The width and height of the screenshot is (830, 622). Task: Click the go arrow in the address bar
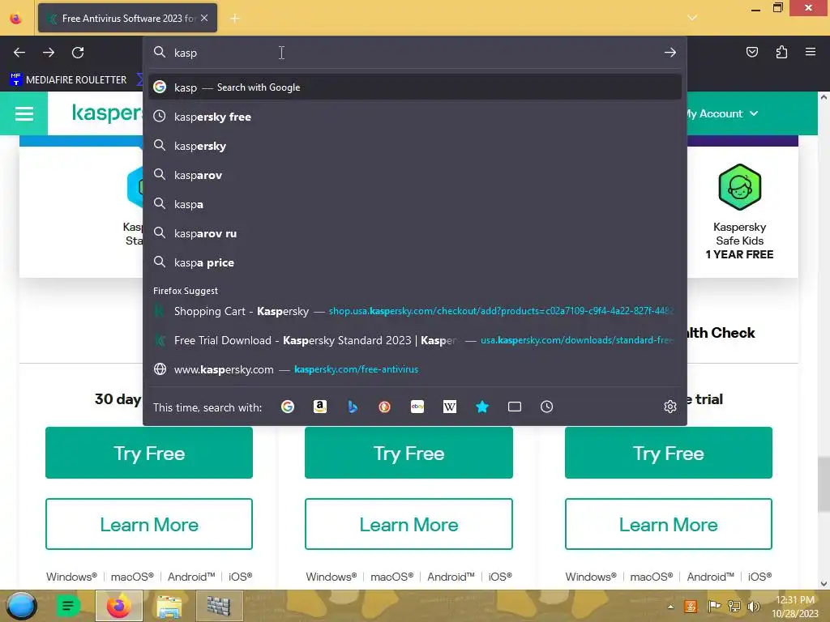(x=670, y=53)
